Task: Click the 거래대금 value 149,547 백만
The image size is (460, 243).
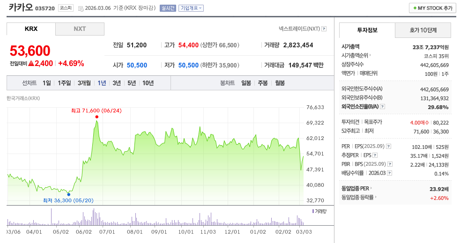Action: (x=306, y=65)
